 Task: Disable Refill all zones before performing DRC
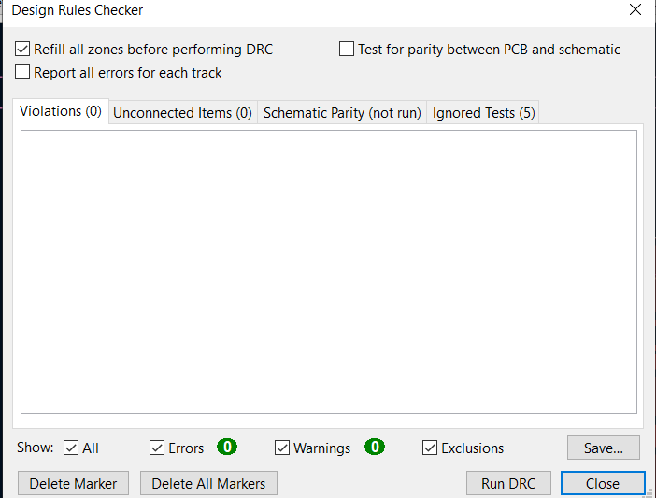(22, 49)
